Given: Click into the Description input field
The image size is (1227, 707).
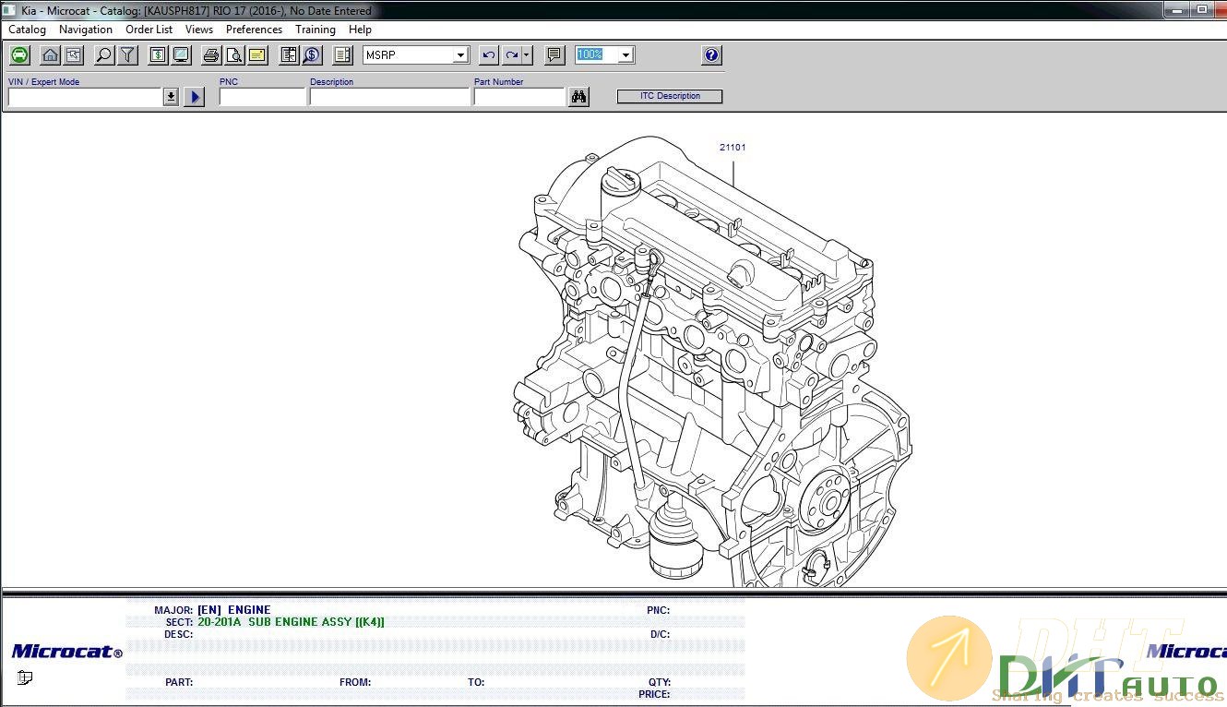Looking at the screenshot, I should pyautogui.click(x=390, y=97).
